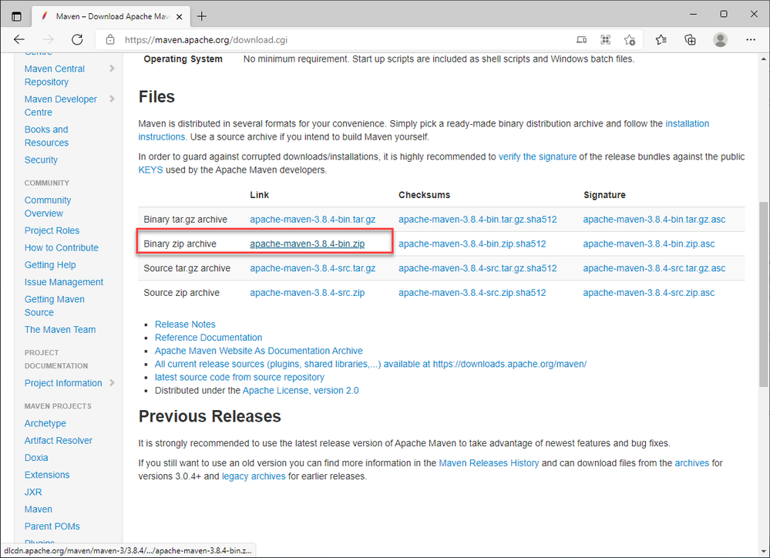The width and height of the screenshot is (770, 558).
Task: Open src.tar.gz.asc signature link
Action: (x=654, y=268)
